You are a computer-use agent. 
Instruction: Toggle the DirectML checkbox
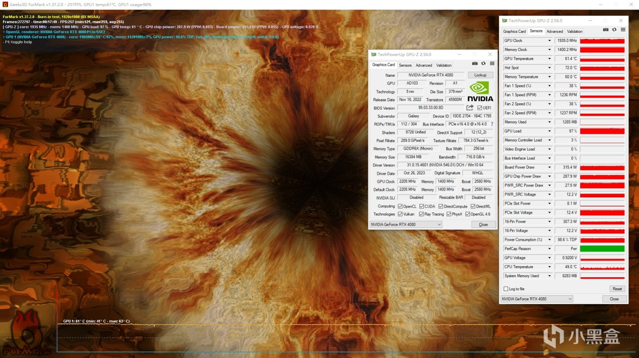click(473, 206)
